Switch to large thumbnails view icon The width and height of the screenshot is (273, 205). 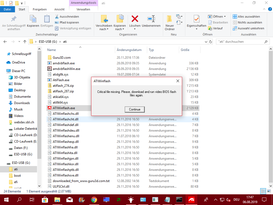[x=269, y=191]
